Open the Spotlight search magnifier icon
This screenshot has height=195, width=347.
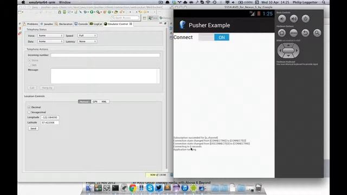[x=324, y=2]
